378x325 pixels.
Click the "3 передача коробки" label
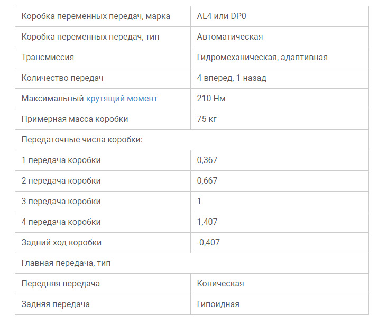[61, 202]
